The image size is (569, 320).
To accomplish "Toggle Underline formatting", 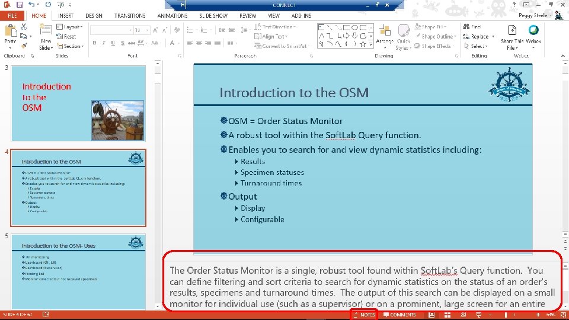I will [113, 43].
